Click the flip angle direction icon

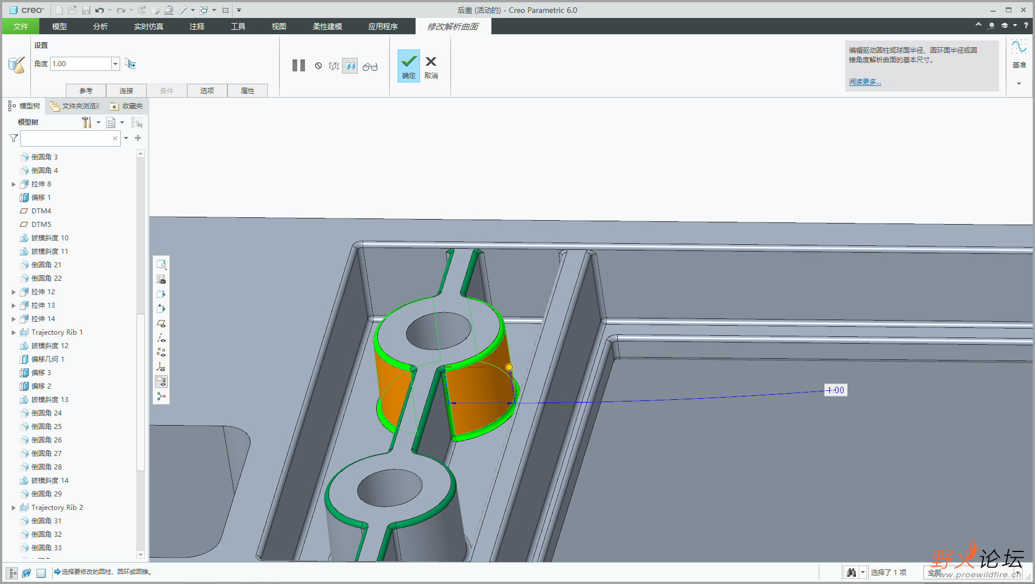tap(130, 64)
